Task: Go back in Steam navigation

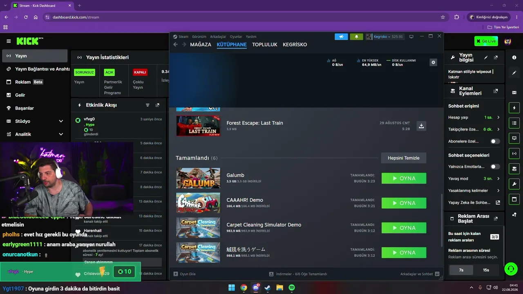Action: 175,45
